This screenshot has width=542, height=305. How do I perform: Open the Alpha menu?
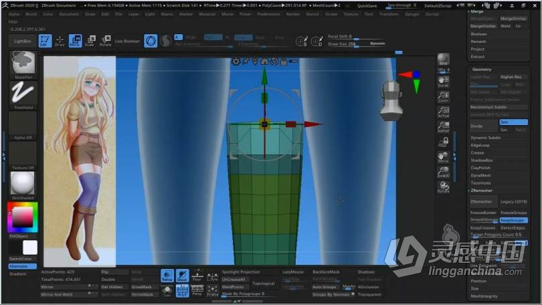[x=14, y=14]
